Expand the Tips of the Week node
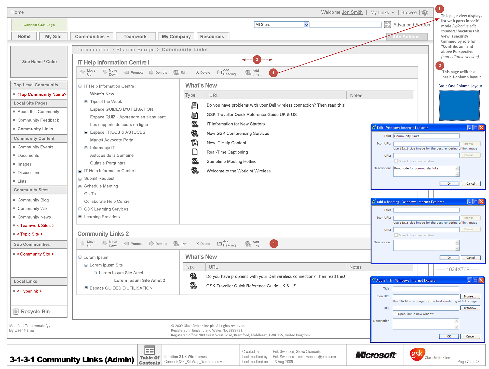Image resolution: width=489 pixels, height=369 pixels. click(x=86, y=102)
